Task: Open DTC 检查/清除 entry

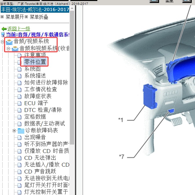Action: tap(43, 110)
